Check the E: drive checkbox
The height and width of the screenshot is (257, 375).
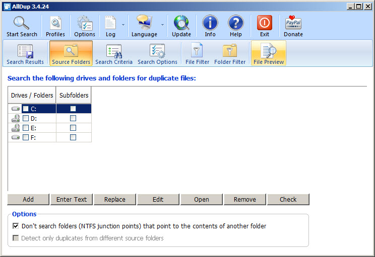(26, 128)
